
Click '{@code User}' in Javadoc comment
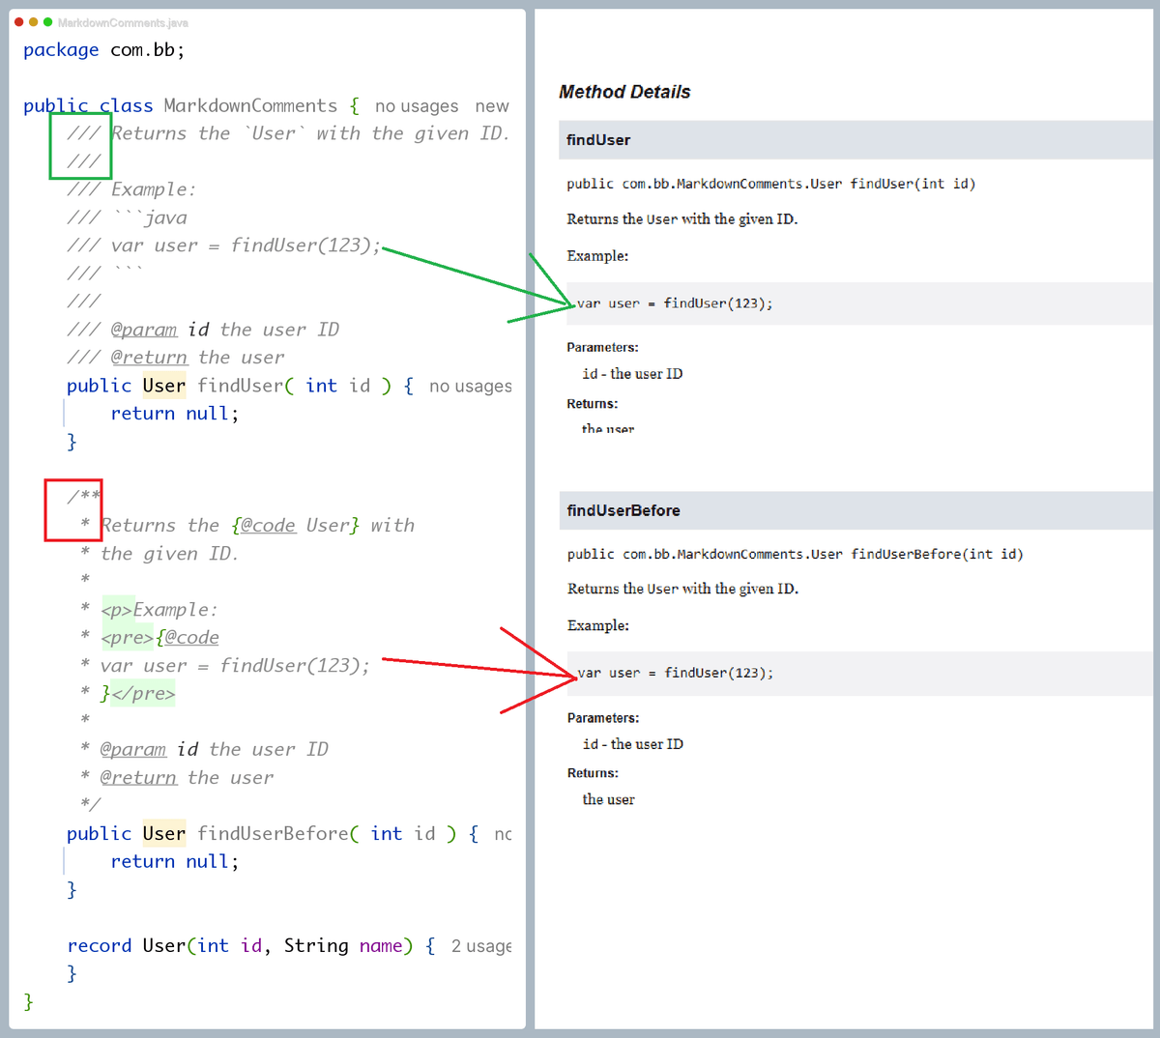[295, 526]
